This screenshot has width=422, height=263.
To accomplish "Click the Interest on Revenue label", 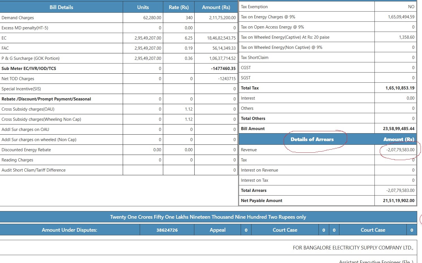I will click(x=259, y=170).
